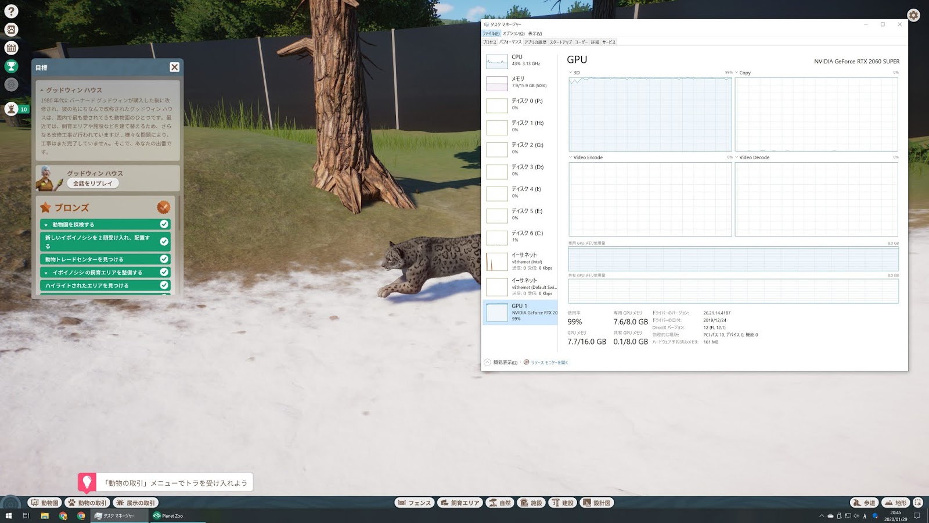Open the help question mark icon

coord(11,11)
